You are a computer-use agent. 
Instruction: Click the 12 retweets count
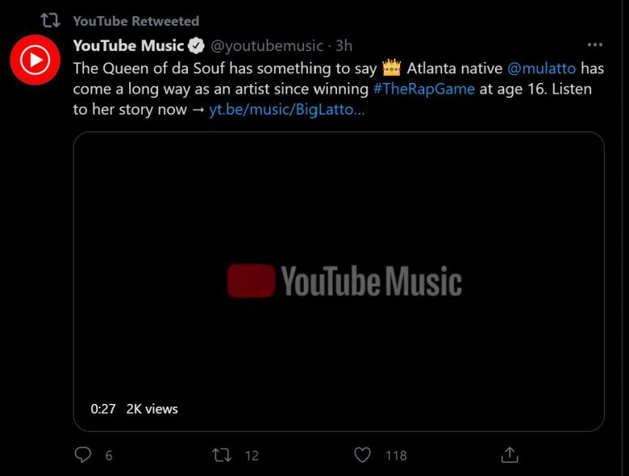(252, 456)
